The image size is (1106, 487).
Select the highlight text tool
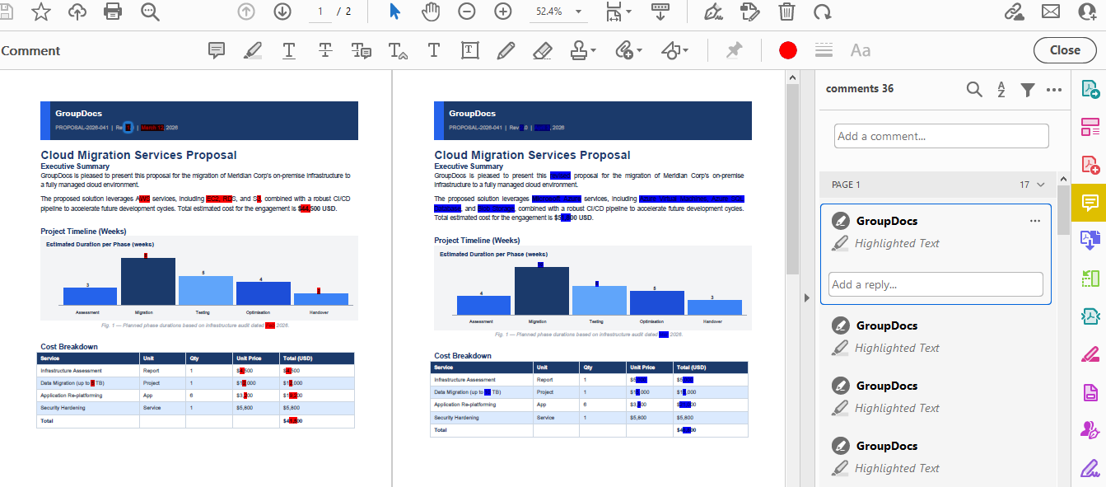pyautogui.click(x=253, y=50)
